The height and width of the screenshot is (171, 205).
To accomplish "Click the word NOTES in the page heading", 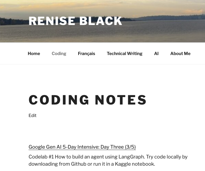I will [x=121, y=100].
